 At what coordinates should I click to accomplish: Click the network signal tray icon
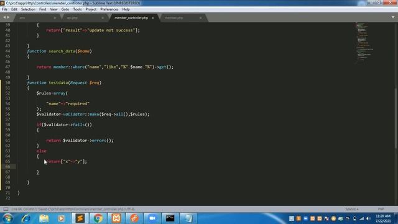[361, 218]
